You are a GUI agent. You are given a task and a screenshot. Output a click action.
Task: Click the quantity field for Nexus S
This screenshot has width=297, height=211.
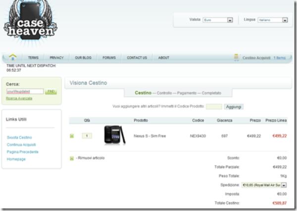[x=87, y=136]
